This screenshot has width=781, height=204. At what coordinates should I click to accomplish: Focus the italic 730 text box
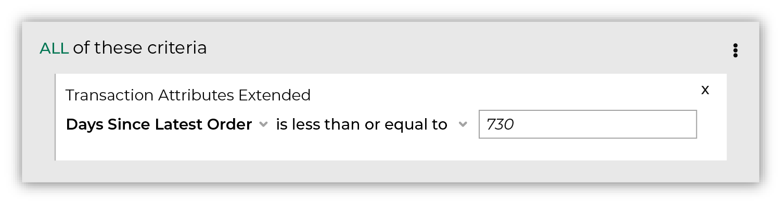(587, 124)
